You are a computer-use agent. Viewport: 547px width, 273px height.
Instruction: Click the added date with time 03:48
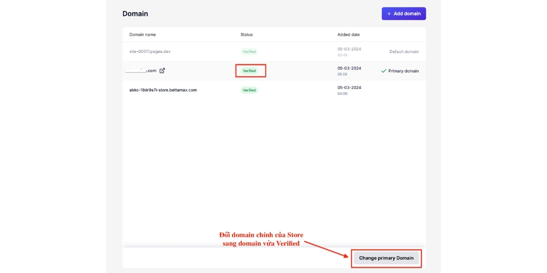(349, 51)
